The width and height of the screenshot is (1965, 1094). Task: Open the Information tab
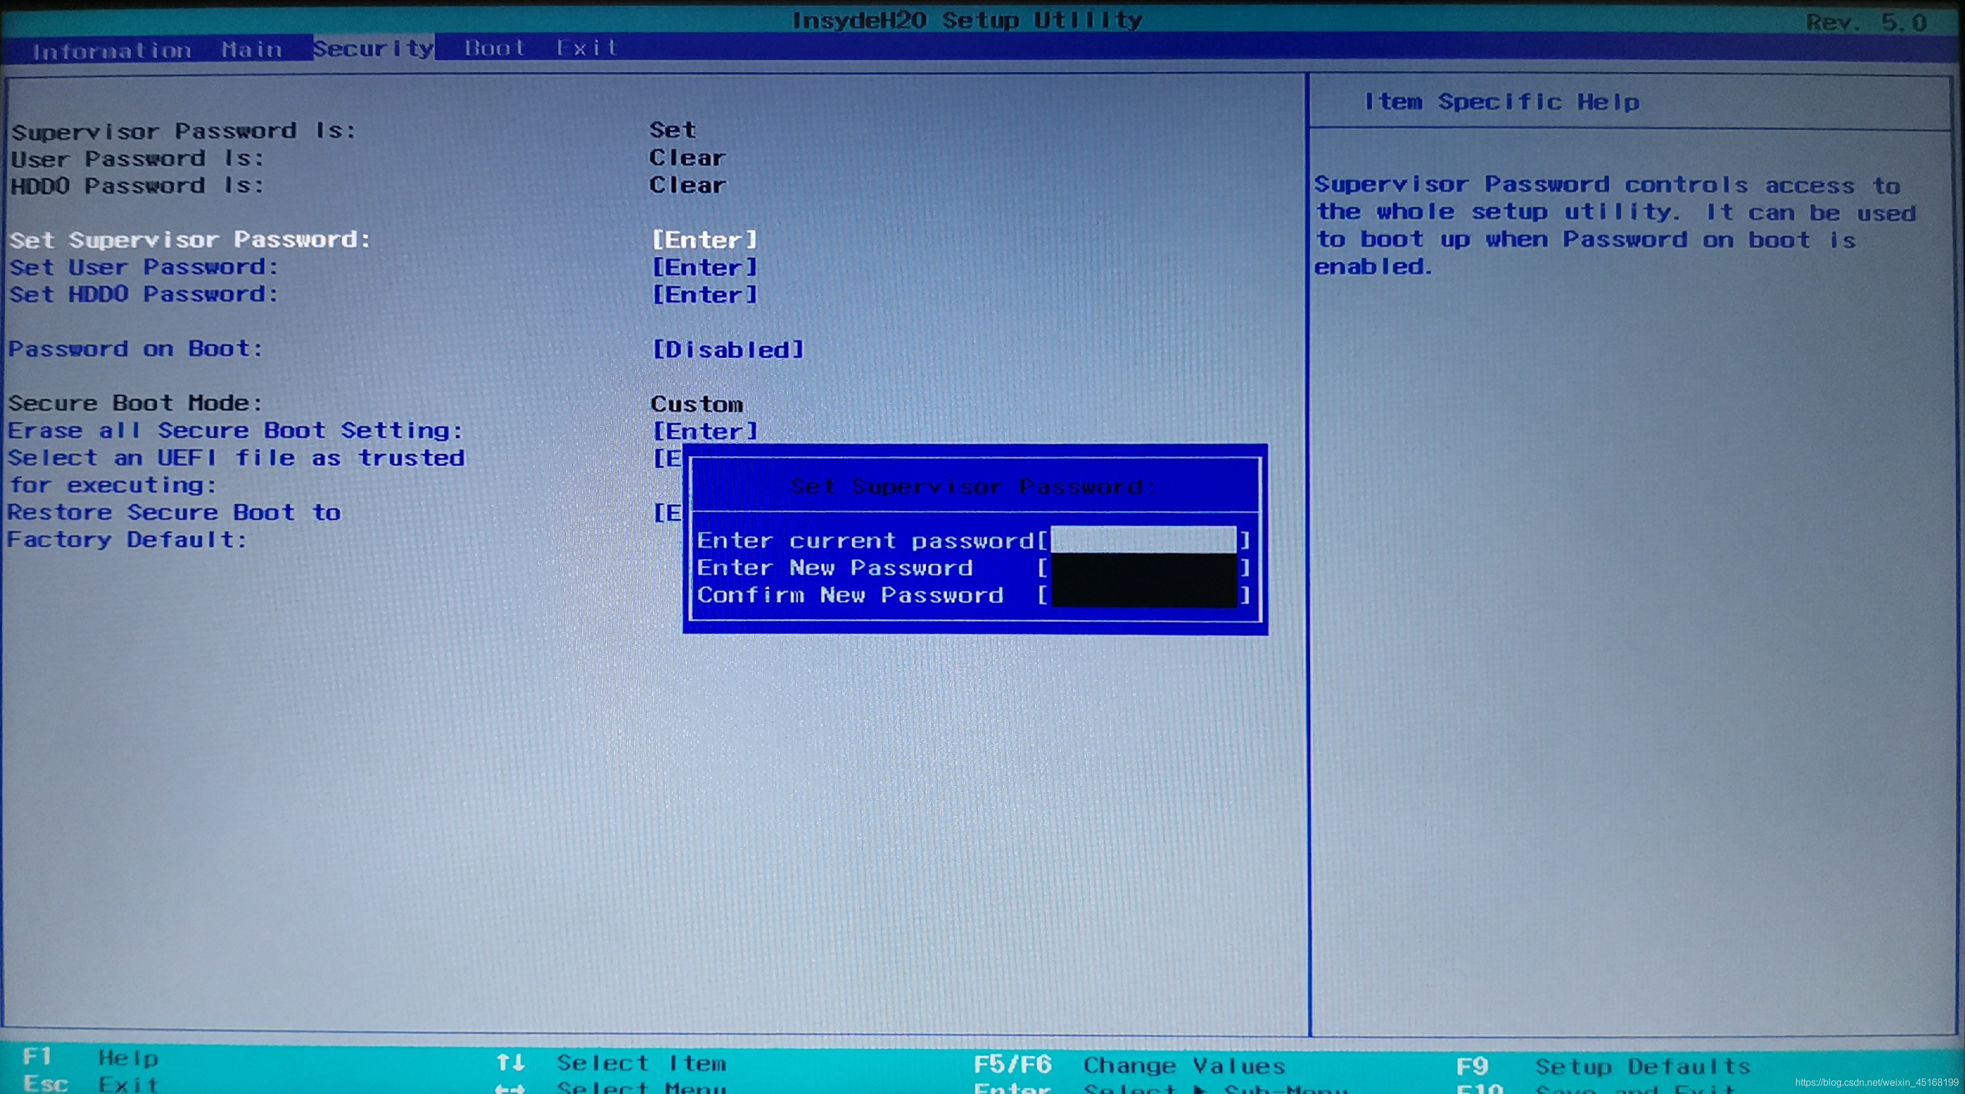tap(111, 50)
